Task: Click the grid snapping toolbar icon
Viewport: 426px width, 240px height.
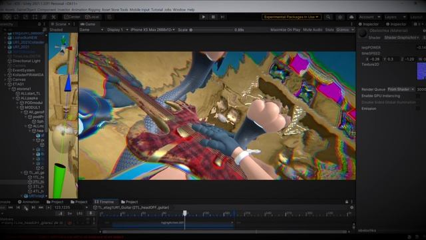Action: [x=109, y=17]
